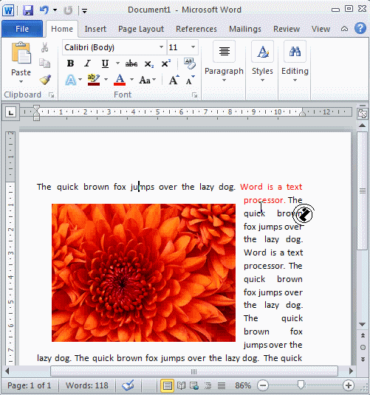Toggle Superscript formatting
The width and height of the screenshot is (370, 395).
click(x=166, y=63)
